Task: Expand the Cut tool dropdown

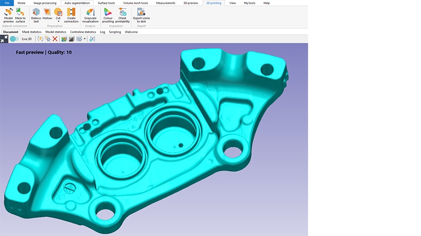Action: [58, 22]
